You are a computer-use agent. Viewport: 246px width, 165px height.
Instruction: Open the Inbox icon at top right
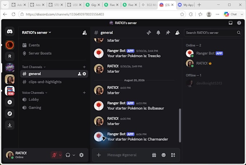(230, 23)
